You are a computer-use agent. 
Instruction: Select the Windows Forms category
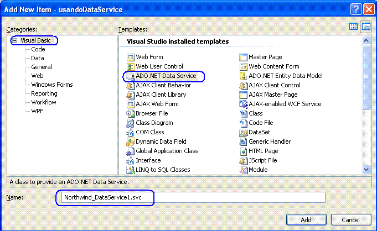pyautogui.click(x=52, y=85)
